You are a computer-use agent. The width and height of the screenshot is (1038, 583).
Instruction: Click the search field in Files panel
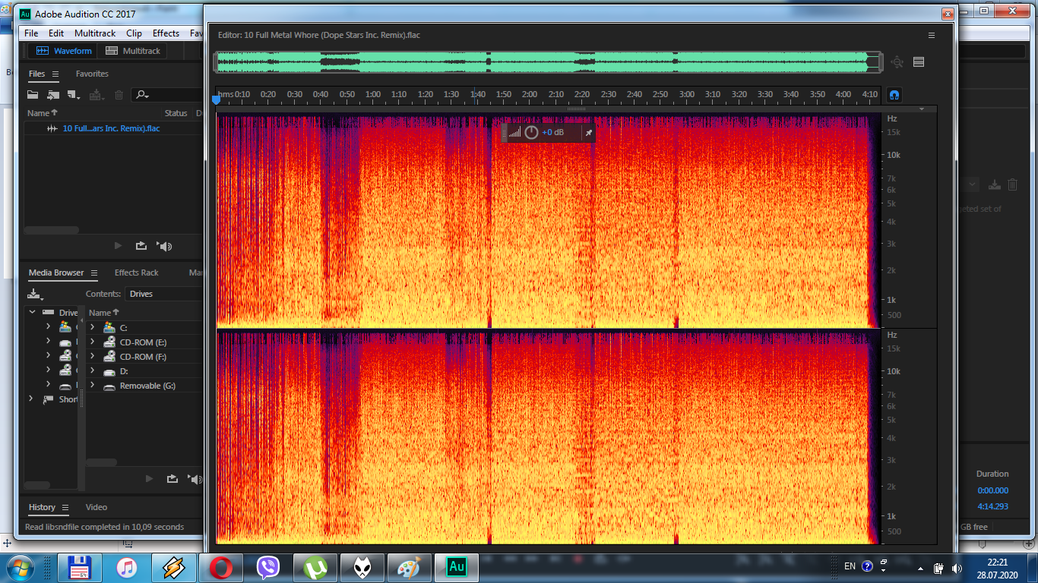click(167, 95)
